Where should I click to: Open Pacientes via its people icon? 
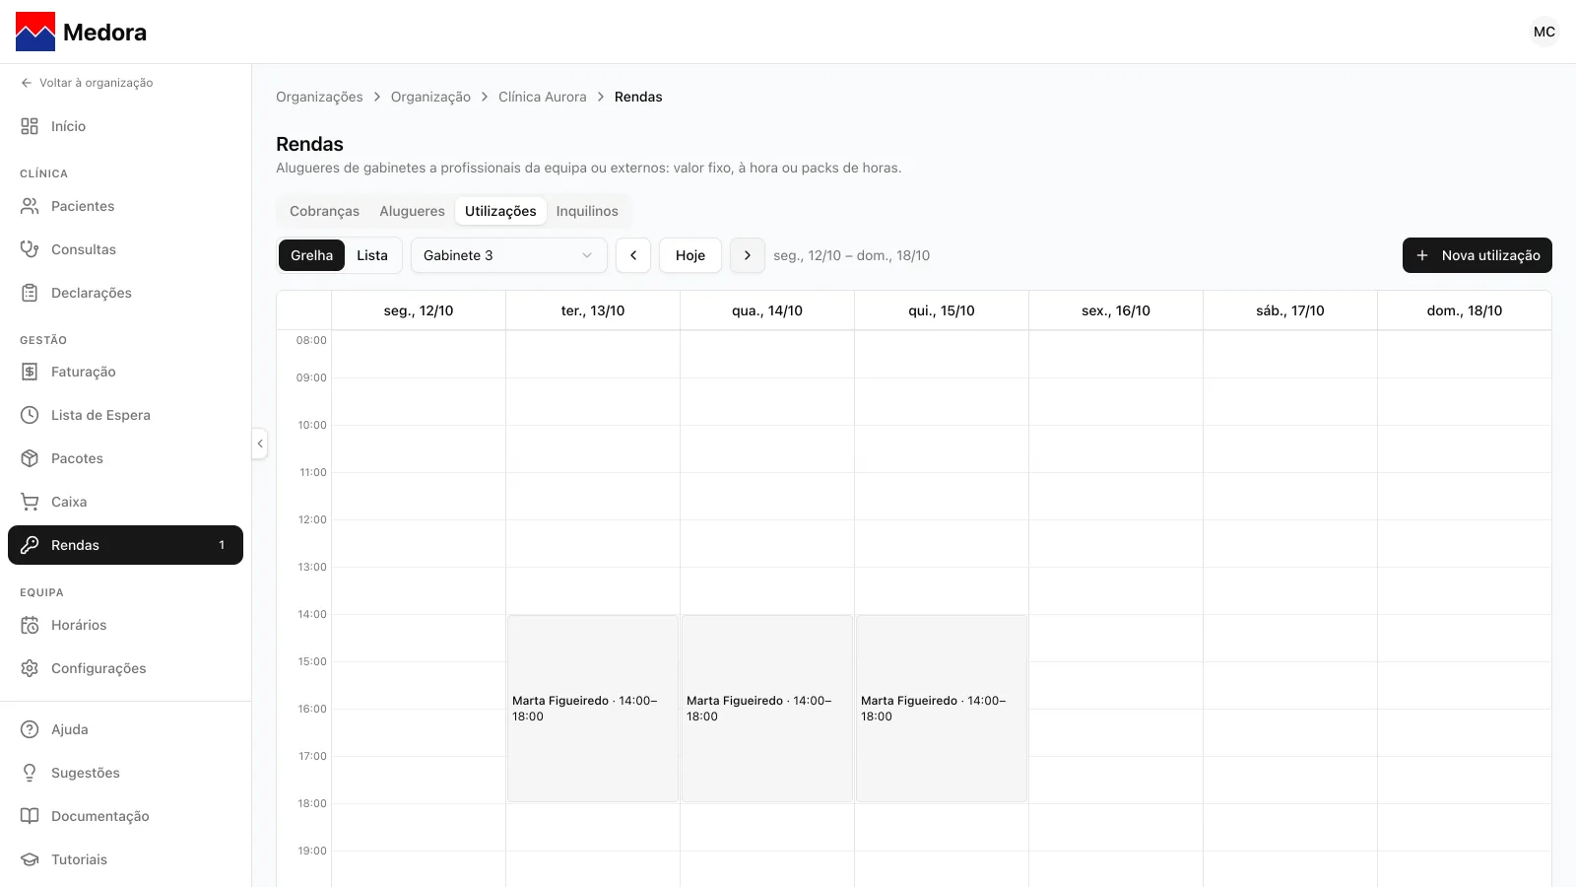click(30, 206)
